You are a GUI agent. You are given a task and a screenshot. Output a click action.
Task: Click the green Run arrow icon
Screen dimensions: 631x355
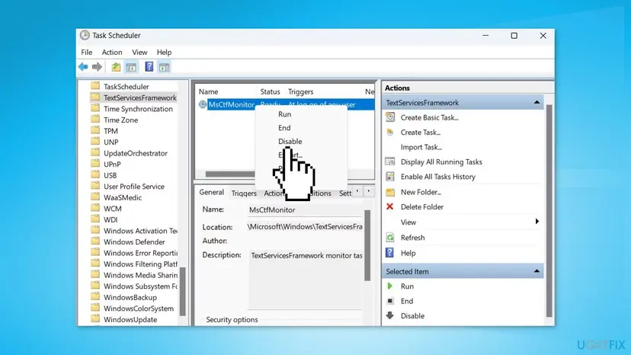pos(389,286)
